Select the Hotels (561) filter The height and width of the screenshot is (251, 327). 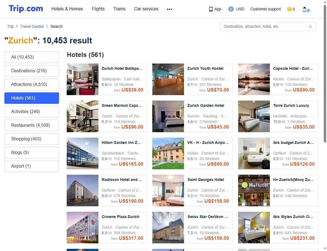(x=32, y=98)
